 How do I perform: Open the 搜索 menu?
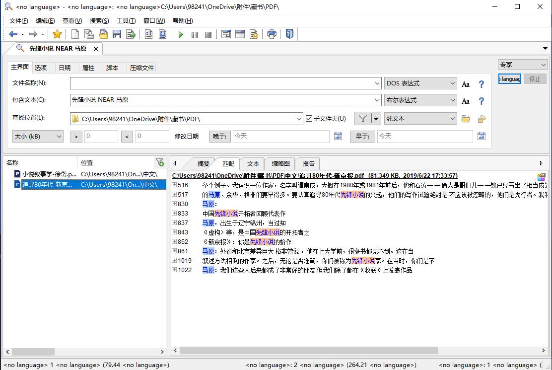pos(99,21)
